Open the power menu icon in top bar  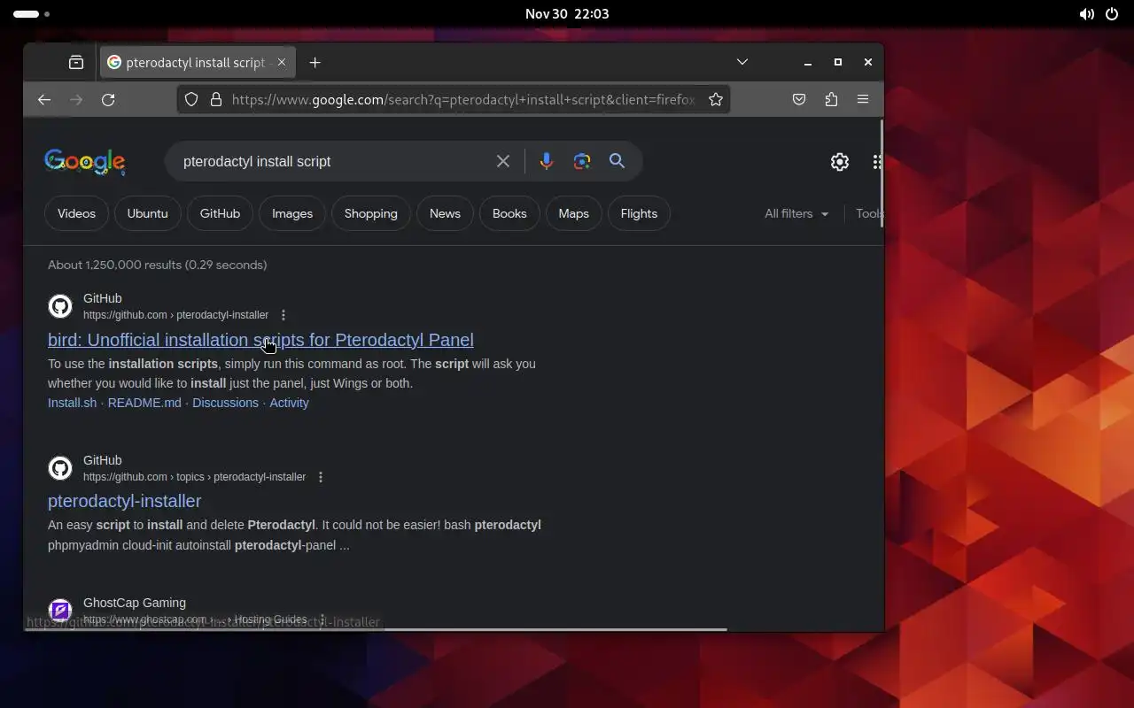[1112, 14]
